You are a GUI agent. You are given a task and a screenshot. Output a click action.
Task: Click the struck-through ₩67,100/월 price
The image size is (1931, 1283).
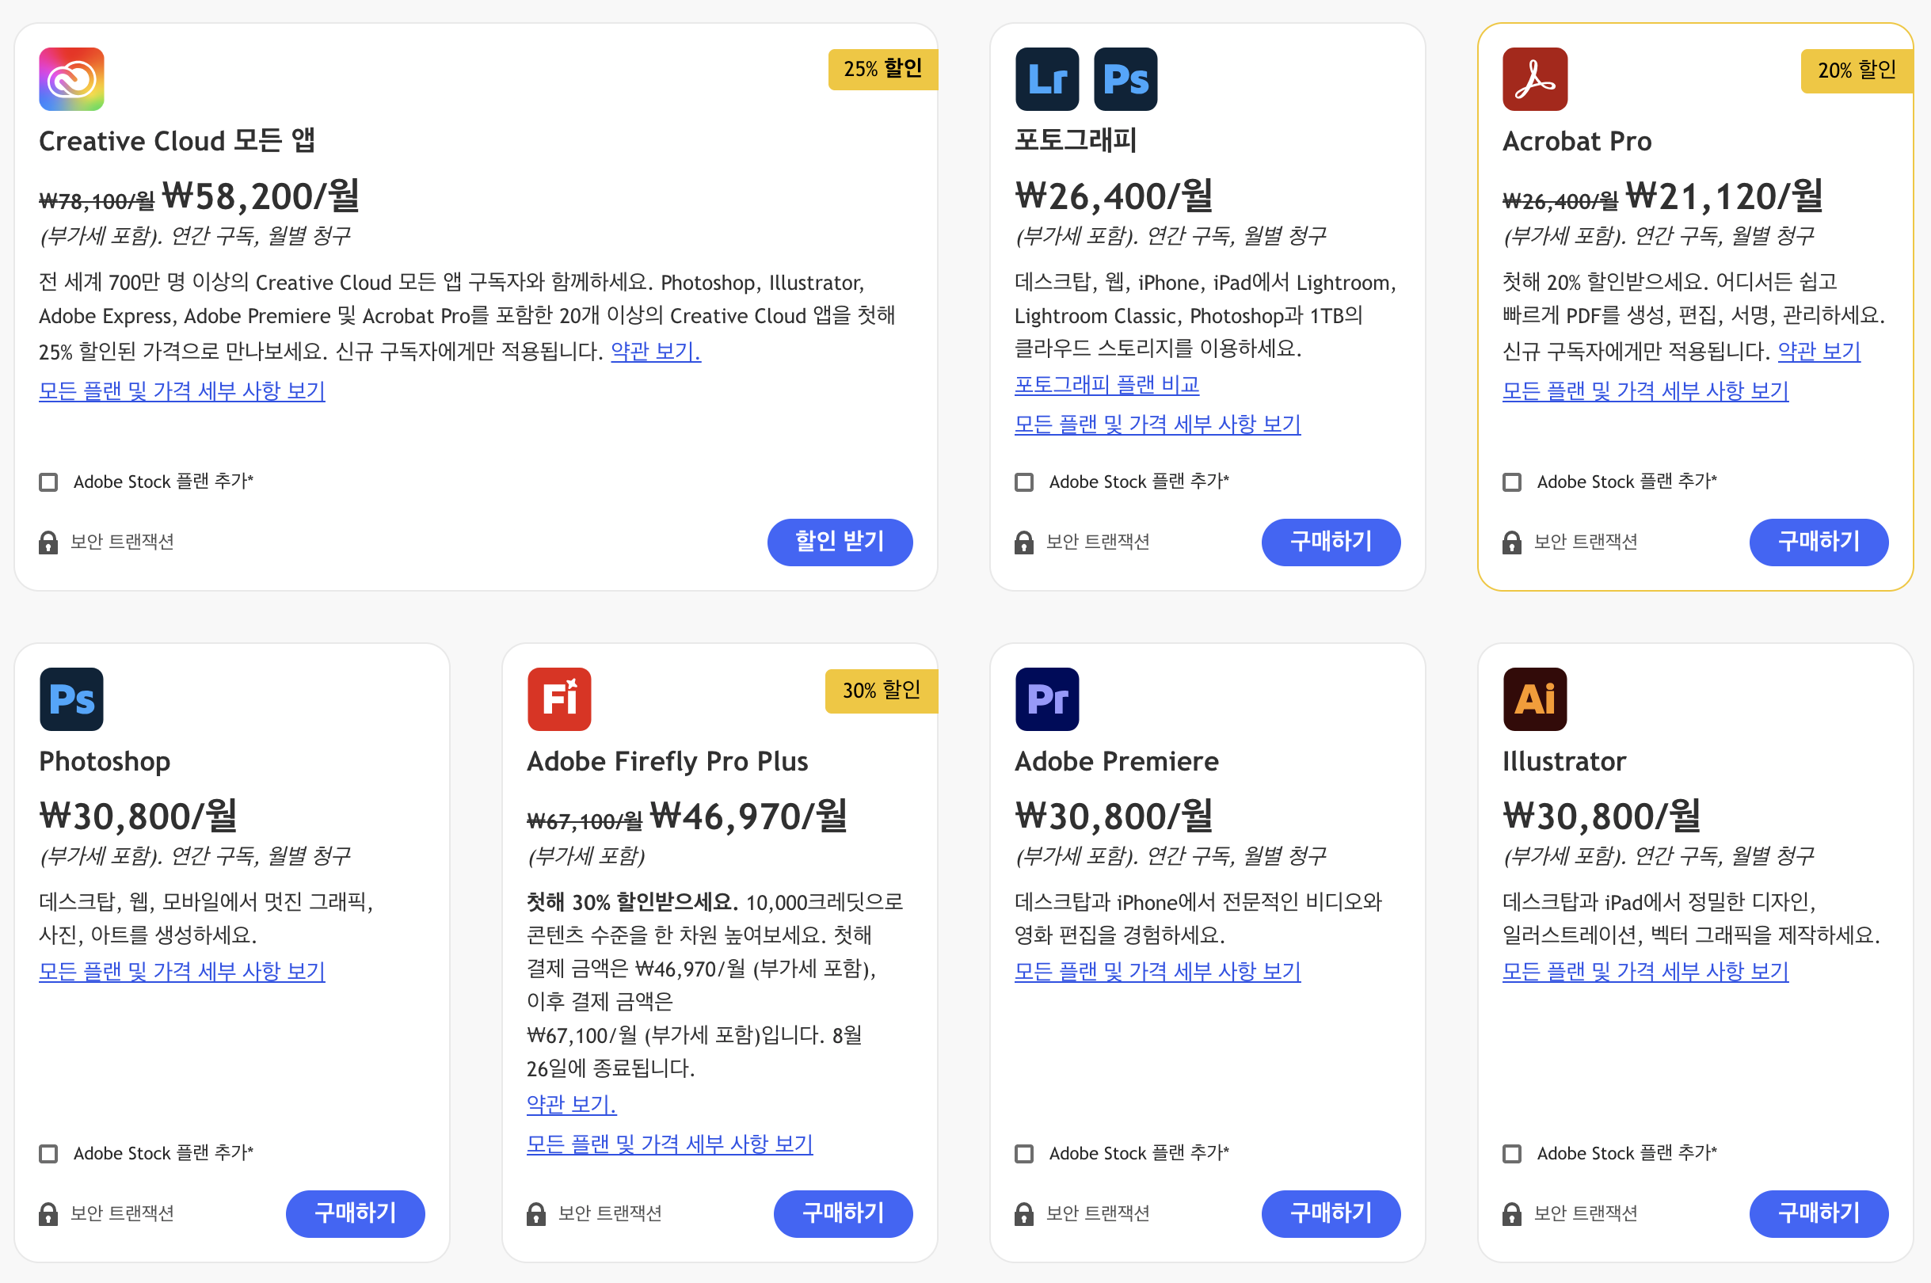pos(585,820)
